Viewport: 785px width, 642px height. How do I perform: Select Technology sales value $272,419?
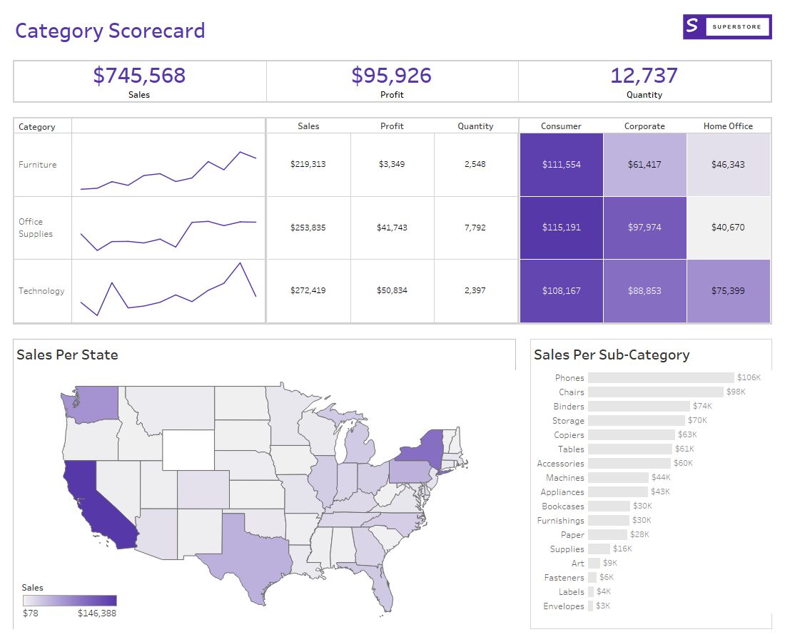click(x=308, y=290)
